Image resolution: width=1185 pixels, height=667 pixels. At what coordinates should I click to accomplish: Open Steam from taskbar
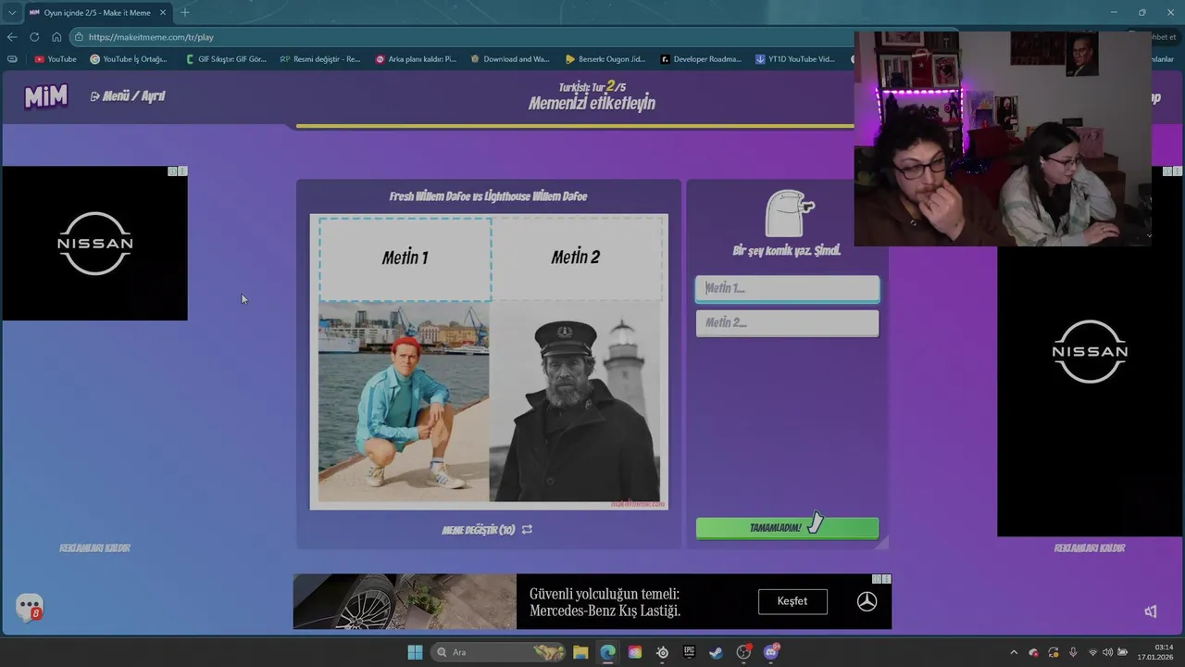click(716, 652)
